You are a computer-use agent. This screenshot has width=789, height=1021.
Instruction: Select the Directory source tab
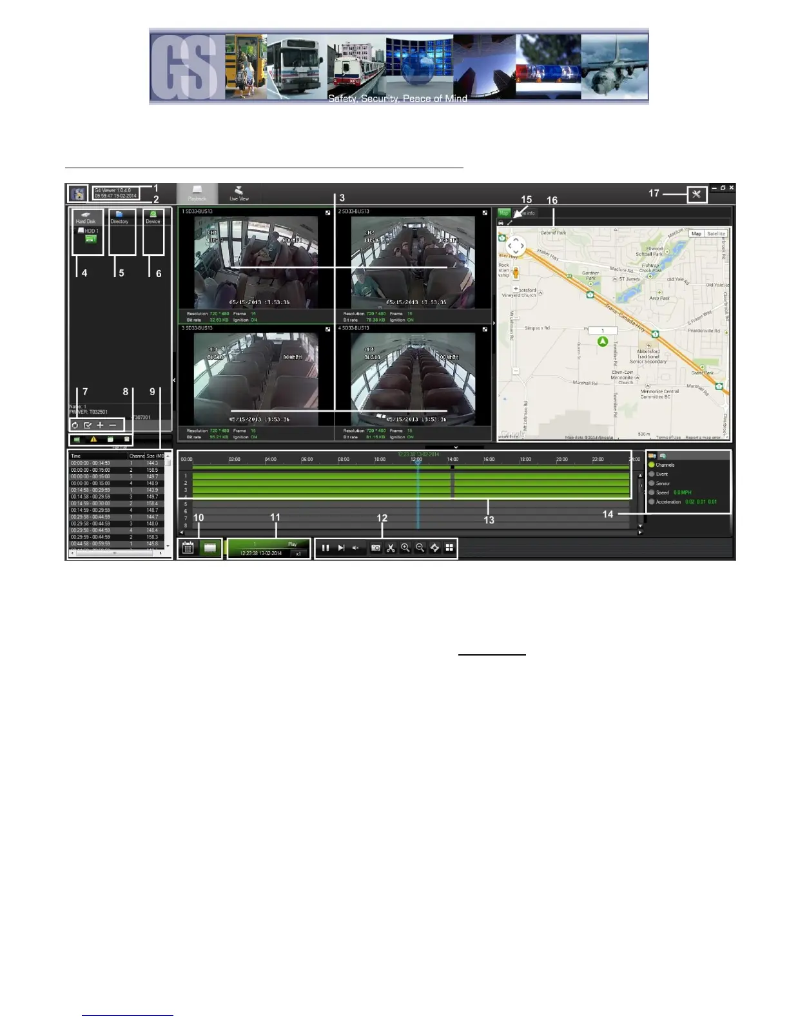click(x=119, y=217)
